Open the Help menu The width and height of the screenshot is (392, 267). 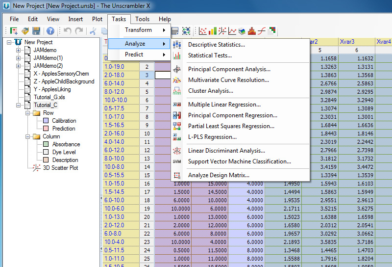click(165, 19)
